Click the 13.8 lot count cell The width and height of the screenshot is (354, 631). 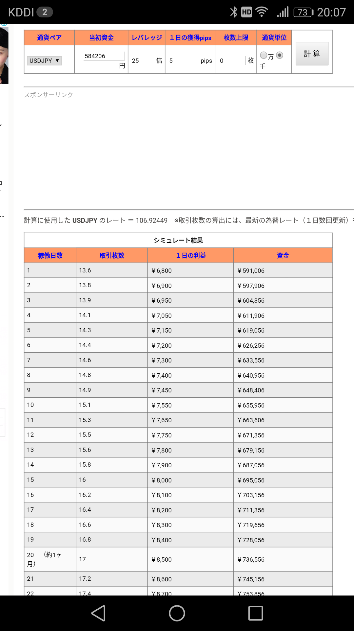pyautogui.click(x=112, y=285)
